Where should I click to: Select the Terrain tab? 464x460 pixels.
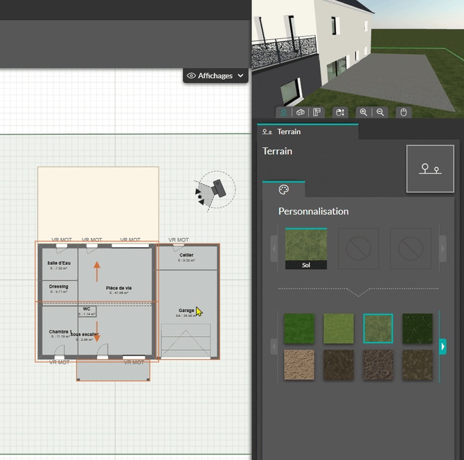(x=307, y=132)
